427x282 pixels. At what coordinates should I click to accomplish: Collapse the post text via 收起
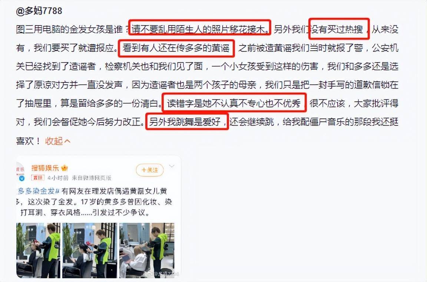(x=54, y=141)
